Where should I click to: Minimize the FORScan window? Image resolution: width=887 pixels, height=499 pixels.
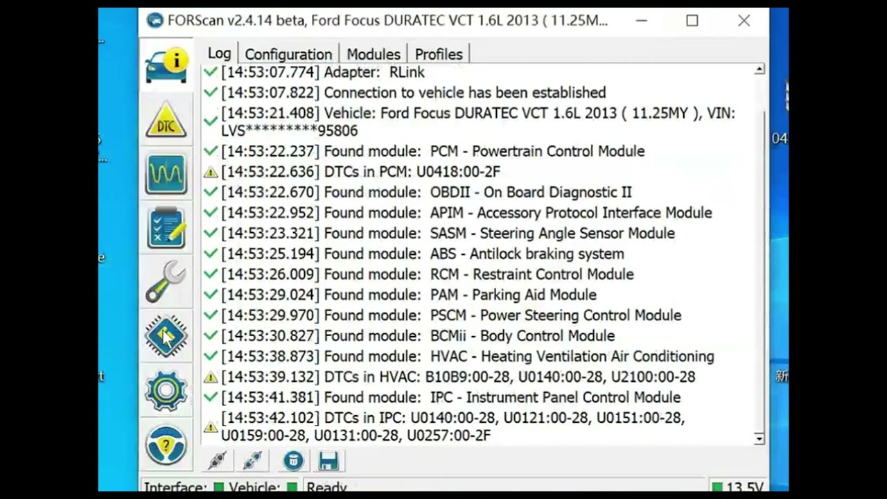(x=642, y=21)
